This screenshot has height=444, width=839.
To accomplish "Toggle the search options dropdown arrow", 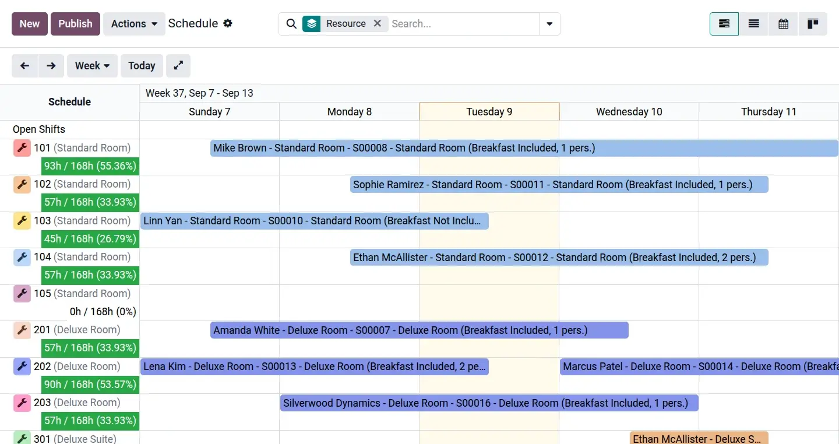I will (x=549, y=24).
